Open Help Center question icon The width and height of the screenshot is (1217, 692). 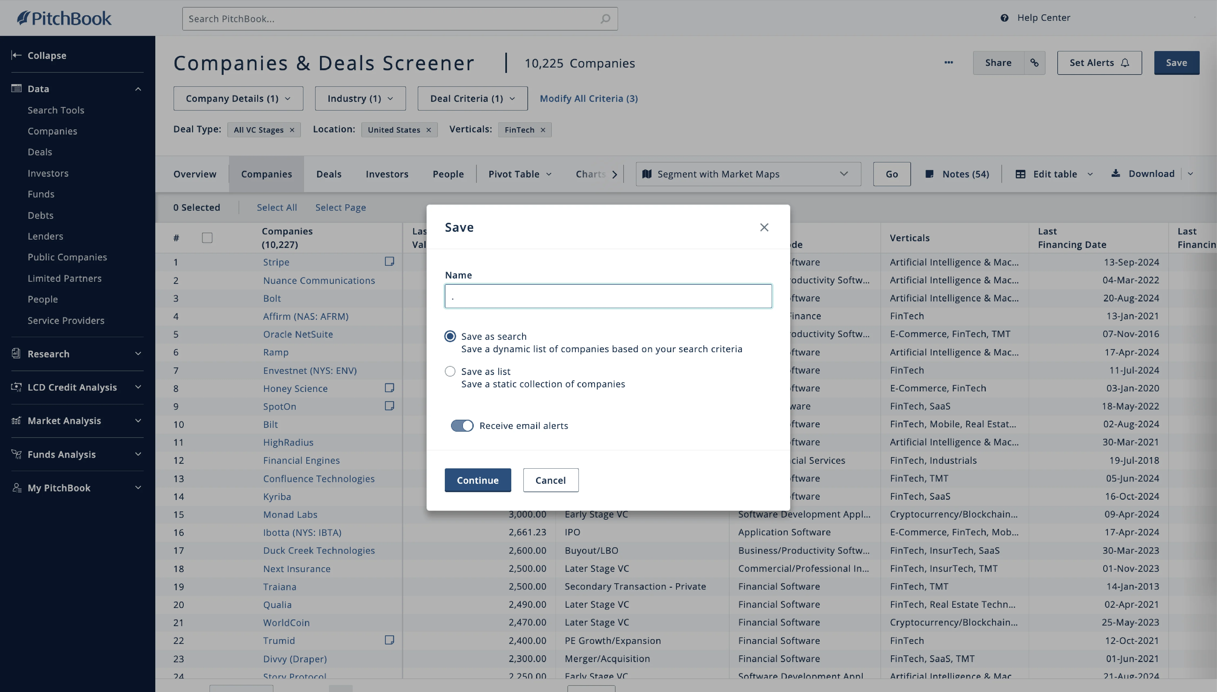coord(1004,18)
